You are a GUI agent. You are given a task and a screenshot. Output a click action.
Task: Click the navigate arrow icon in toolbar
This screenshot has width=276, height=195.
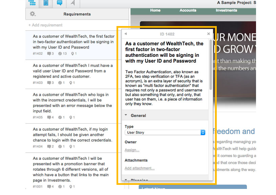click(x=73, y=3)
